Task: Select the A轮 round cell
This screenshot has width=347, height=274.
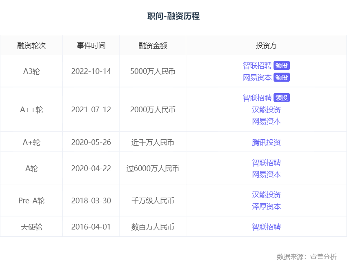Action: 31,168
